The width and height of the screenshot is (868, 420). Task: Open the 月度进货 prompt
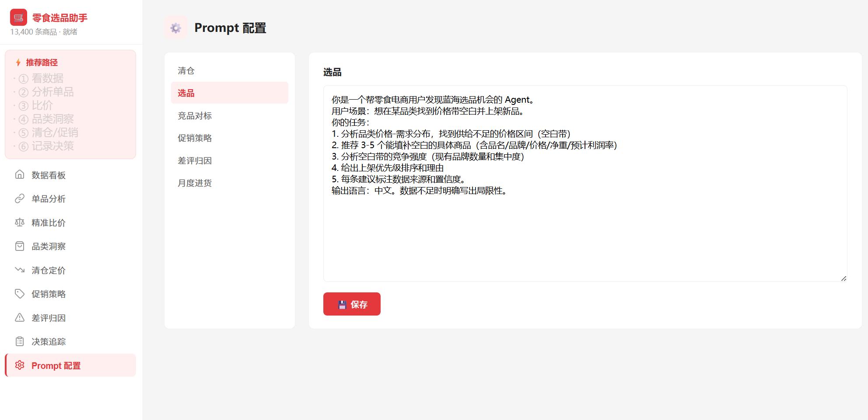(230, 183)
